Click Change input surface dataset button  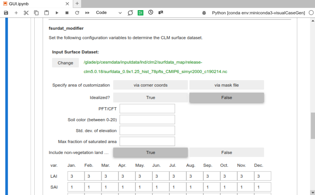65,63
